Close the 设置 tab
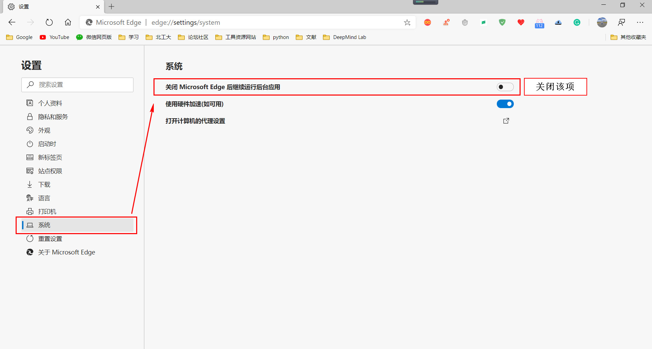652x349 pixels. pyautogui.click(x=98, y=7)
